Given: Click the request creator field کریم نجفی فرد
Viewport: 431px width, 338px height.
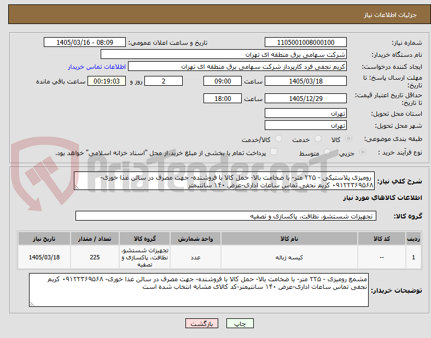Looking at the screenshot, I should click(237, 67).
